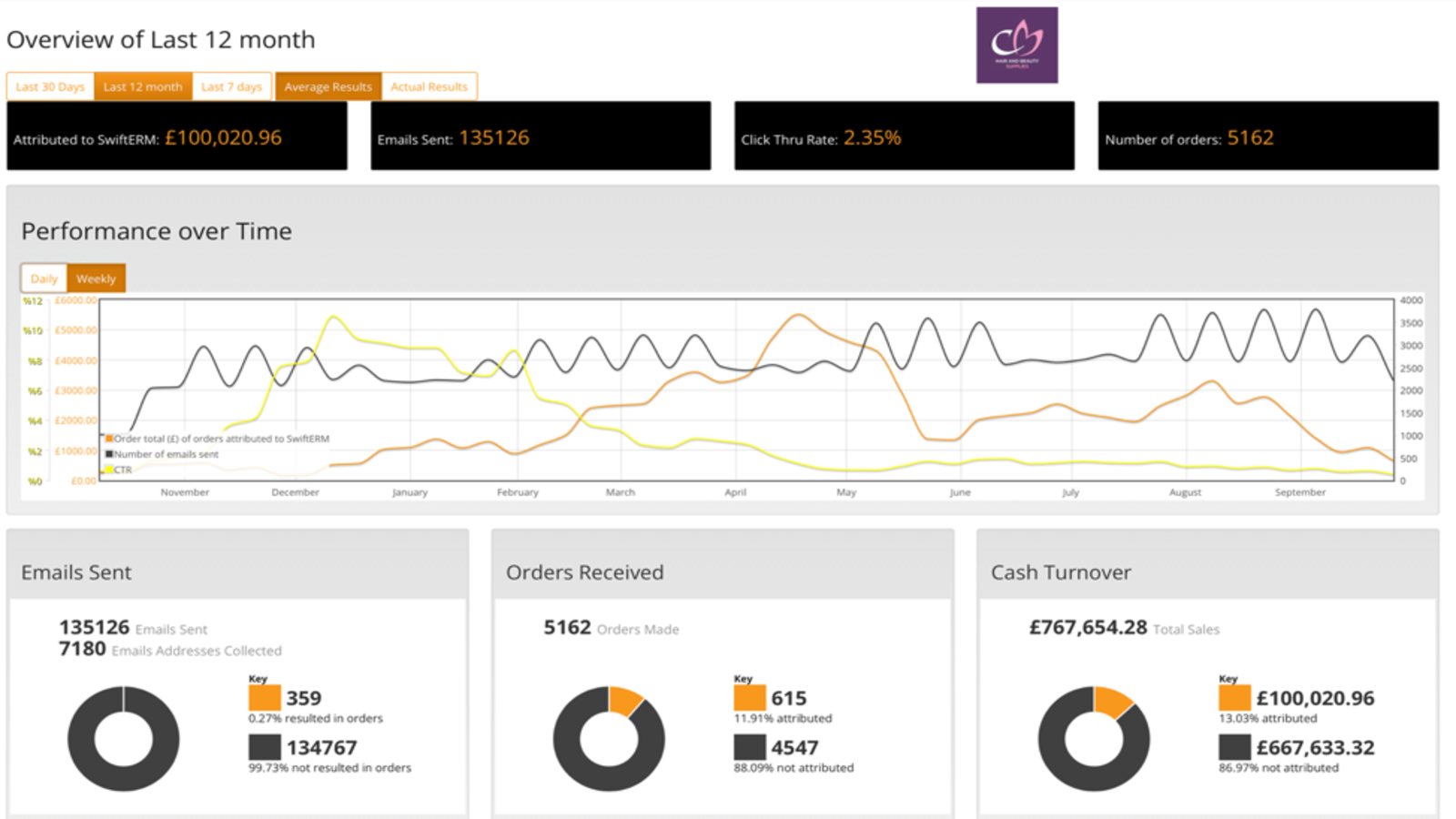Click dark key swatch beside £667,633.32
The image size is (1456, 819).
[1235, 747]
